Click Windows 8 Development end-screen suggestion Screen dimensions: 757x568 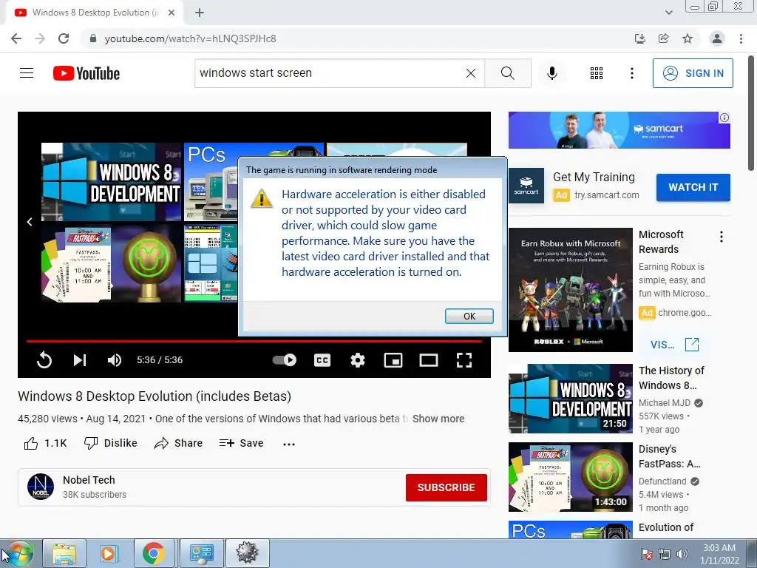click(111, 182)
